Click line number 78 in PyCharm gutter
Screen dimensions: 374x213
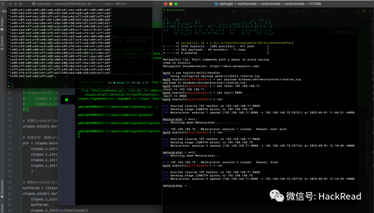(x=10, y=171)
